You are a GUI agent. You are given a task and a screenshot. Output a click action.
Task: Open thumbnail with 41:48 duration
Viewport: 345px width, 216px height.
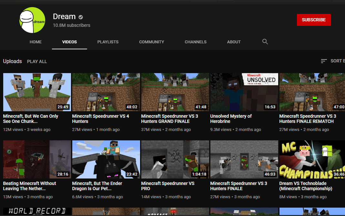175,92
